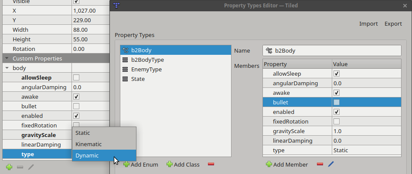Collapse the body property group

point(7,68)
